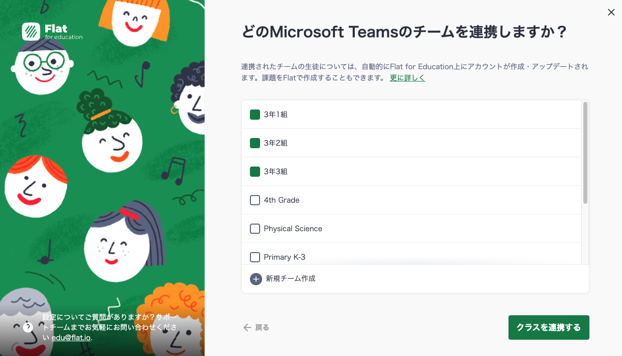Image resolution: width=622 pixels, height=356 pixels.
Task: Click the plus icon to create new team
Action: (256, 279)
